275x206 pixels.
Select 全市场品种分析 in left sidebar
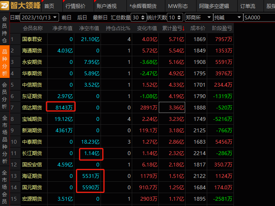point(5,139)
